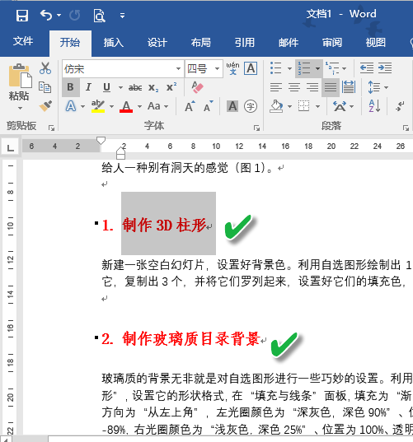The height and width of the screenshot is (442, 413).
Task: Expand the font size 四号 dropdown
Action: [x=217, y=68]
